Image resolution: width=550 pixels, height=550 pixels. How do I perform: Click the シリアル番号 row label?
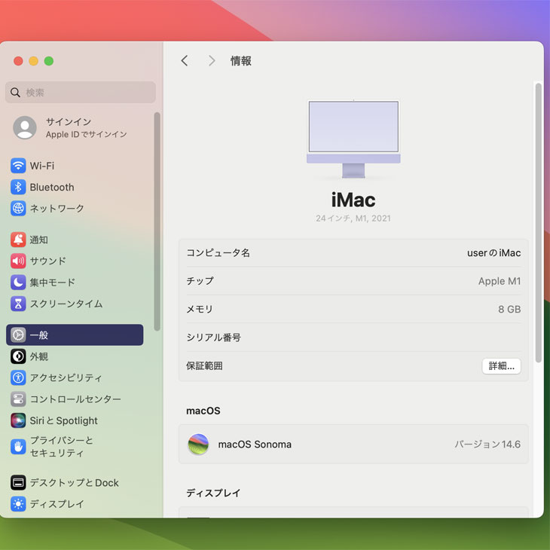[x=214, y=338]
